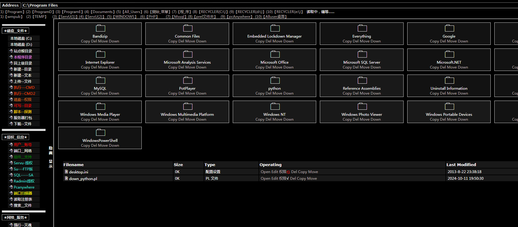Open the MySQL folder icon

pyautogui.click(x=100, y=81)
